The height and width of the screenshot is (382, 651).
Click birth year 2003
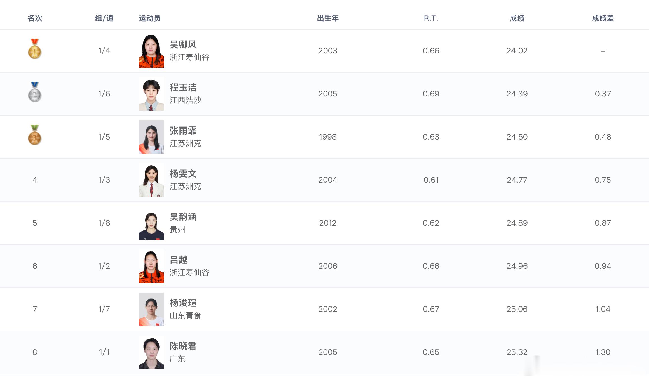click(328, 51)
